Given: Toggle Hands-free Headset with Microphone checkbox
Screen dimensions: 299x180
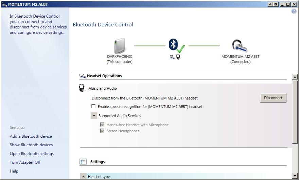Looking at the screenshot, I should [102, 125].
